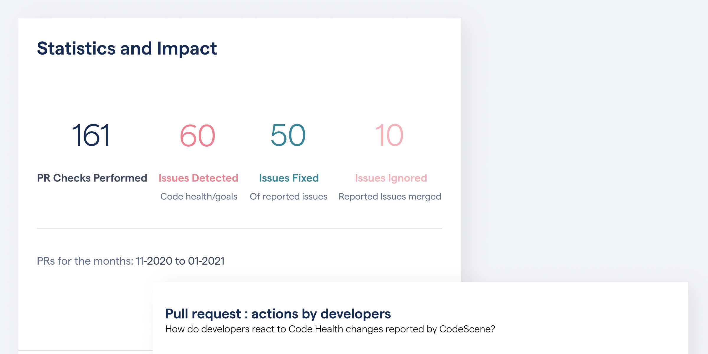Click the Pull request actions by developers heading
708x354 pixels.
(278, 314)
